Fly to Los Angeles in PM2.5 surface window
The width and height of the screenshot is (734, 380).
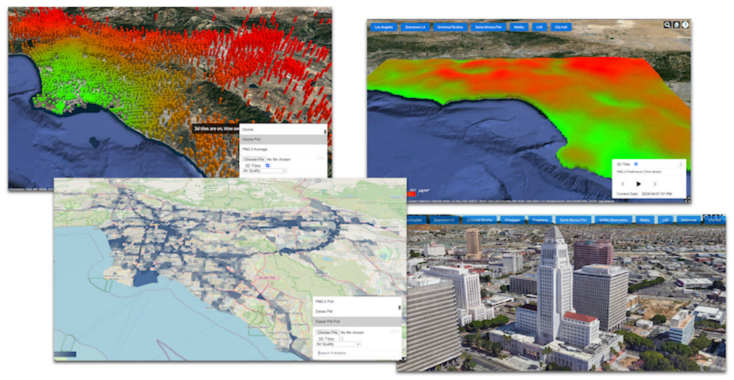[384, 27]
